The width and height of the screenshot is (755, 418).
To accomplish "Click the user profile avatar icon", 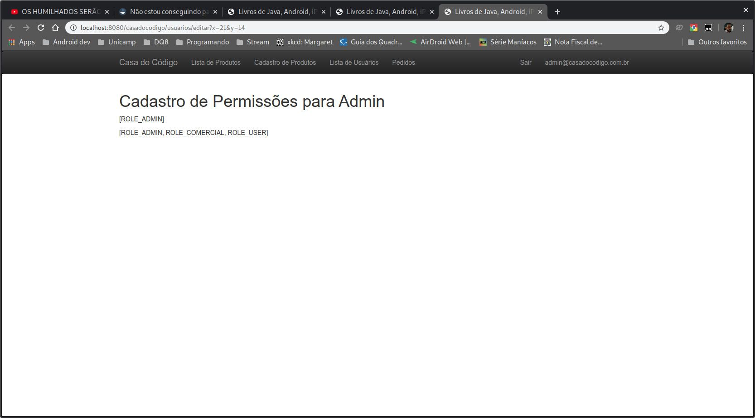I will 729,28.
